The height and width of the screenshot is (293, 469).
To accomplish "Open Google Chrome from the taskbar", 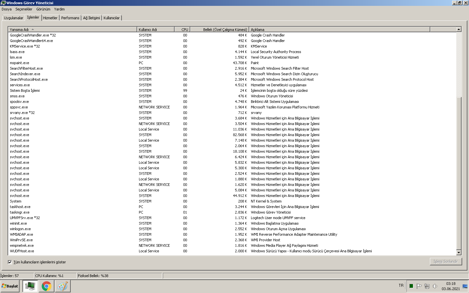I will (47, 286).
